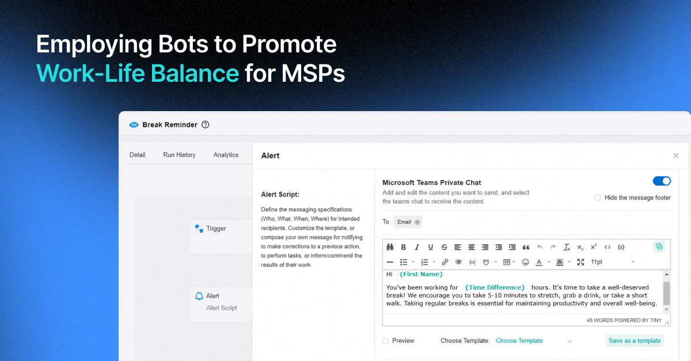This screenshot has height=361, width=691.
Task: Open font size 11pt dropdown
Action: click(613, 262)
